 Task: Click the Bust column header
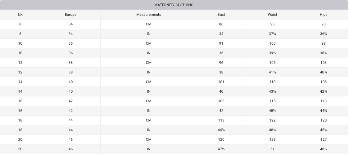click(x=221, y=15)
